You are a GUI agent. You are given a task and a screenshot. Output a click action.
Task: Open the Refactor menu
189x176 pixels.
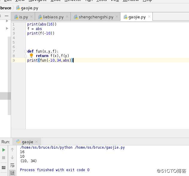(73, 1)
